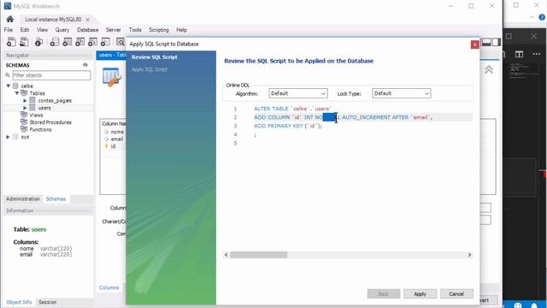Open the object inspector toolbar icon
This screenshot has height=308, width=547.
[x=38, y=42]
